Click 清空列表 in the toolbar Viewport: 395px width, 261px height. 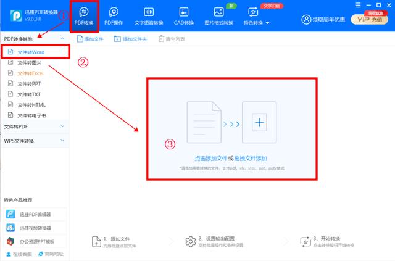(172, 39)
